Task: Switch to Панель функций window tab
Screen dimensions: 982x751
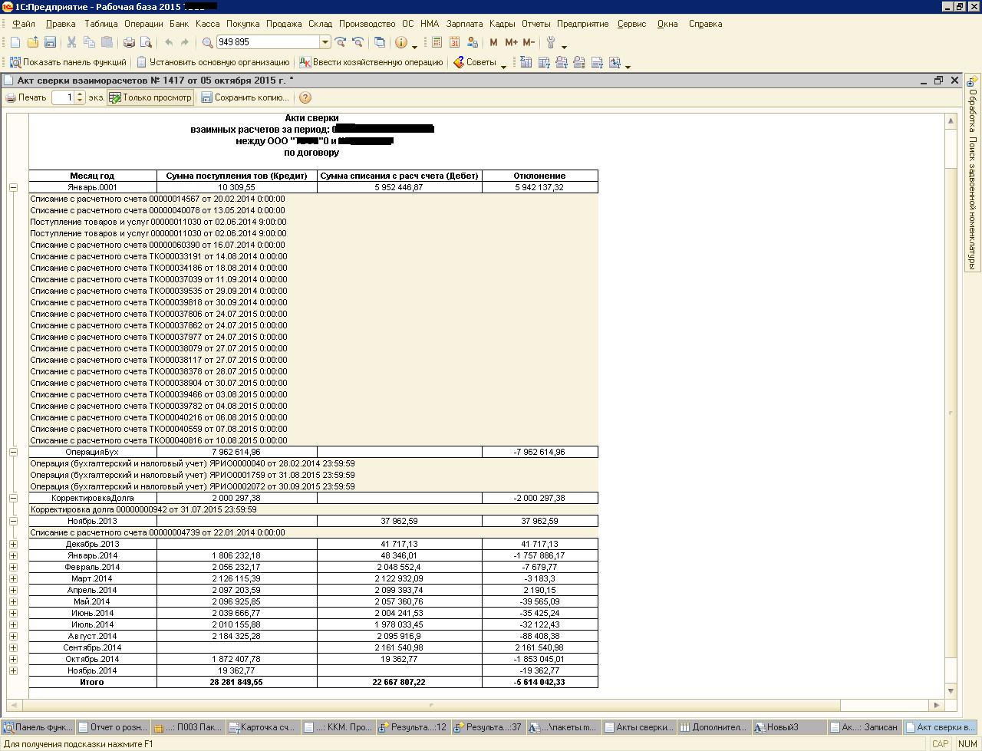Action: click(38, 727)
